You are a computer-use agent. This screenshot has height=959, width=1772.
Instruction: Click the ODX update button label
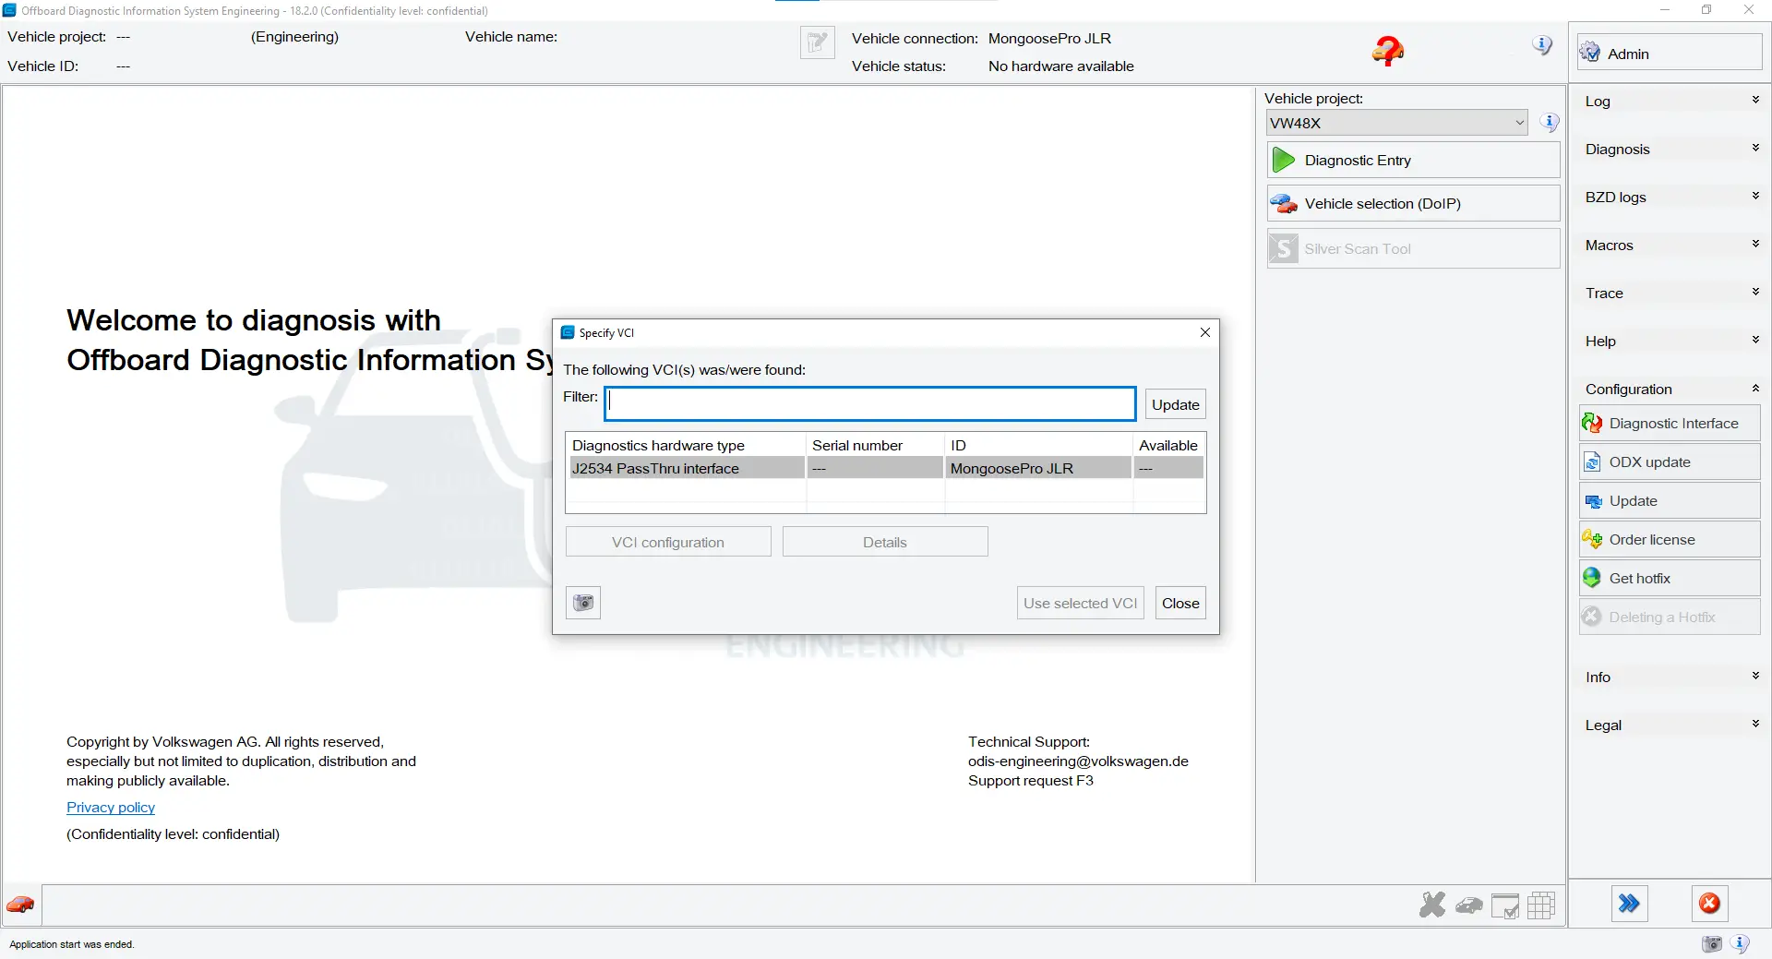(x=1649, y=462)
